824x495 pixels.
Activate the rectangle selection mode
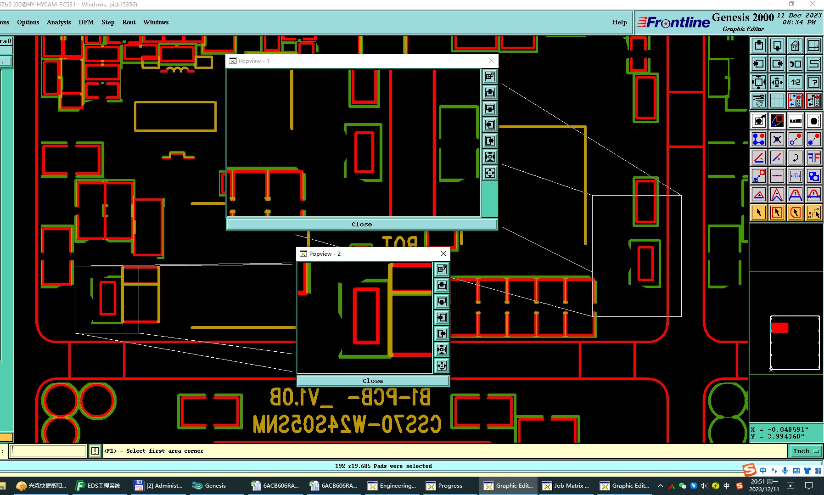(777, 213)
